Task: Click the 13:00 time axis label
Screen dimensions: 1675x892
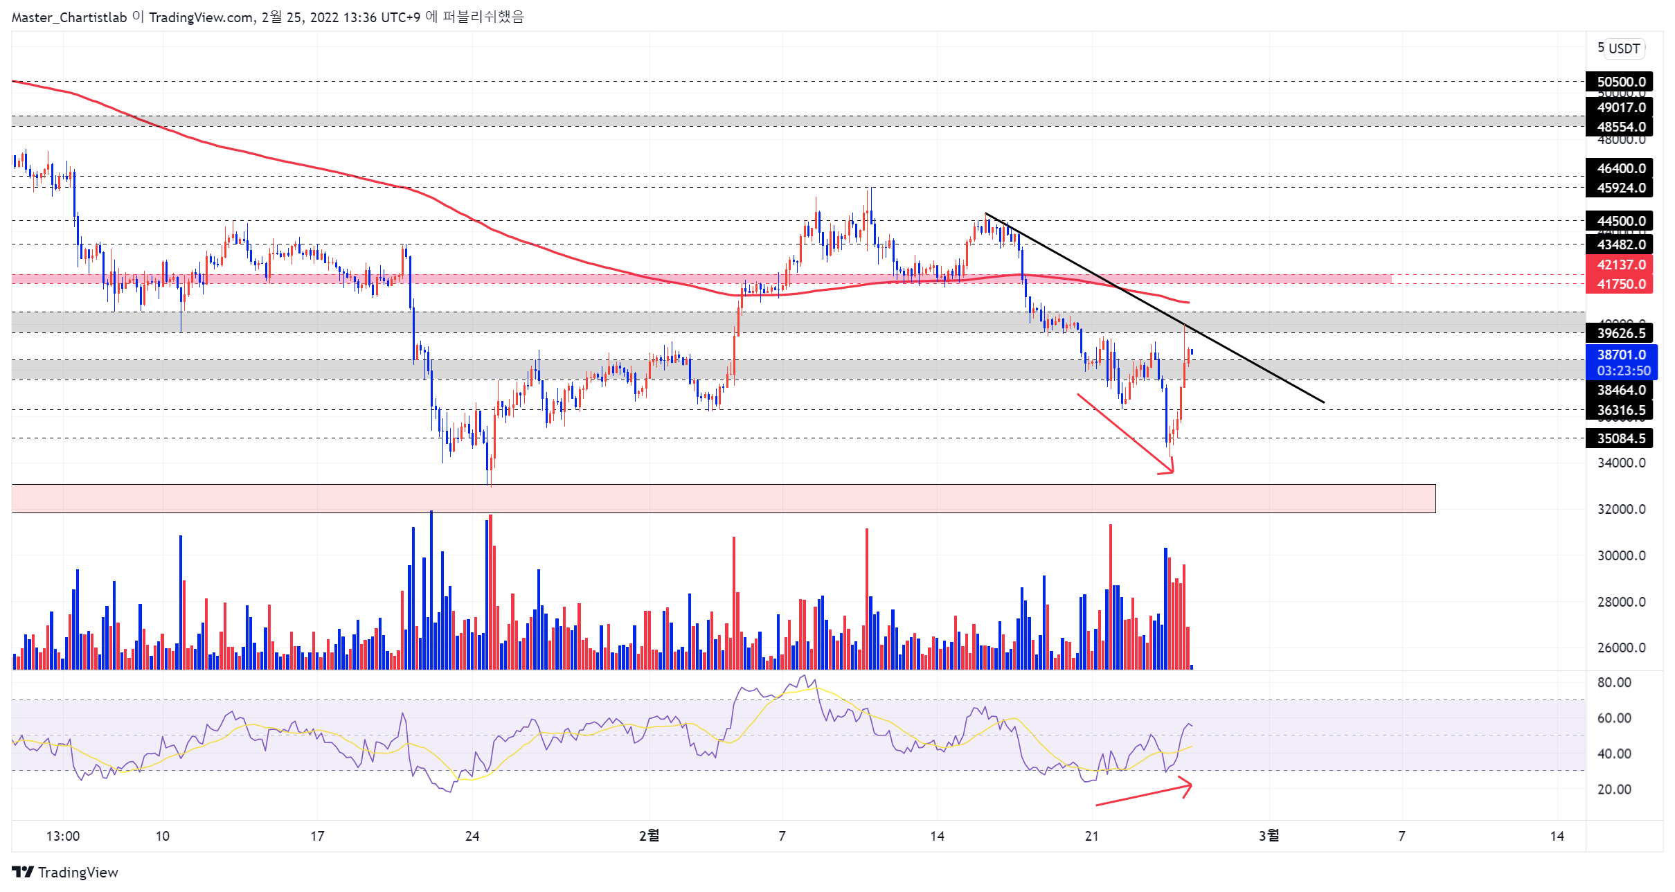Action: 63,836
